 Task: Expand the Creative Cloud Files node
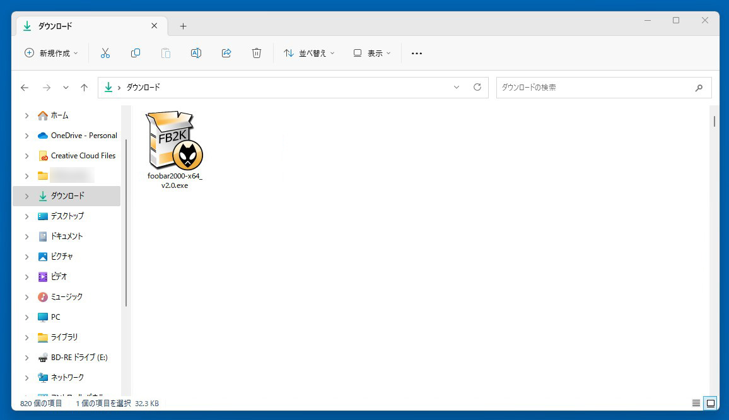26,156
